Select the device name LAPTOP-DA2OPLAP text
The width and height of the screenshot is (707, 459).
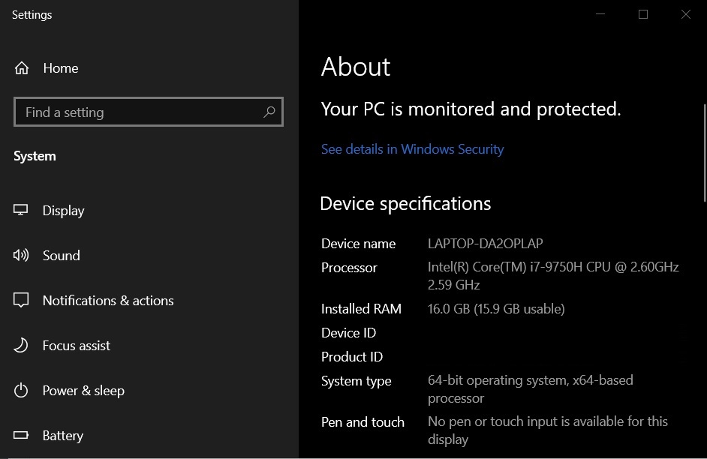485,243
